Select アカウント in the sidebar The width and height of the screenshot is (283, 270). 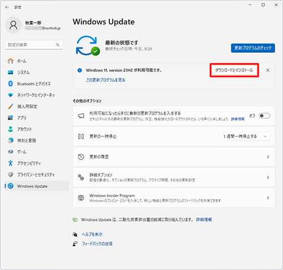[x=37, y=129]
